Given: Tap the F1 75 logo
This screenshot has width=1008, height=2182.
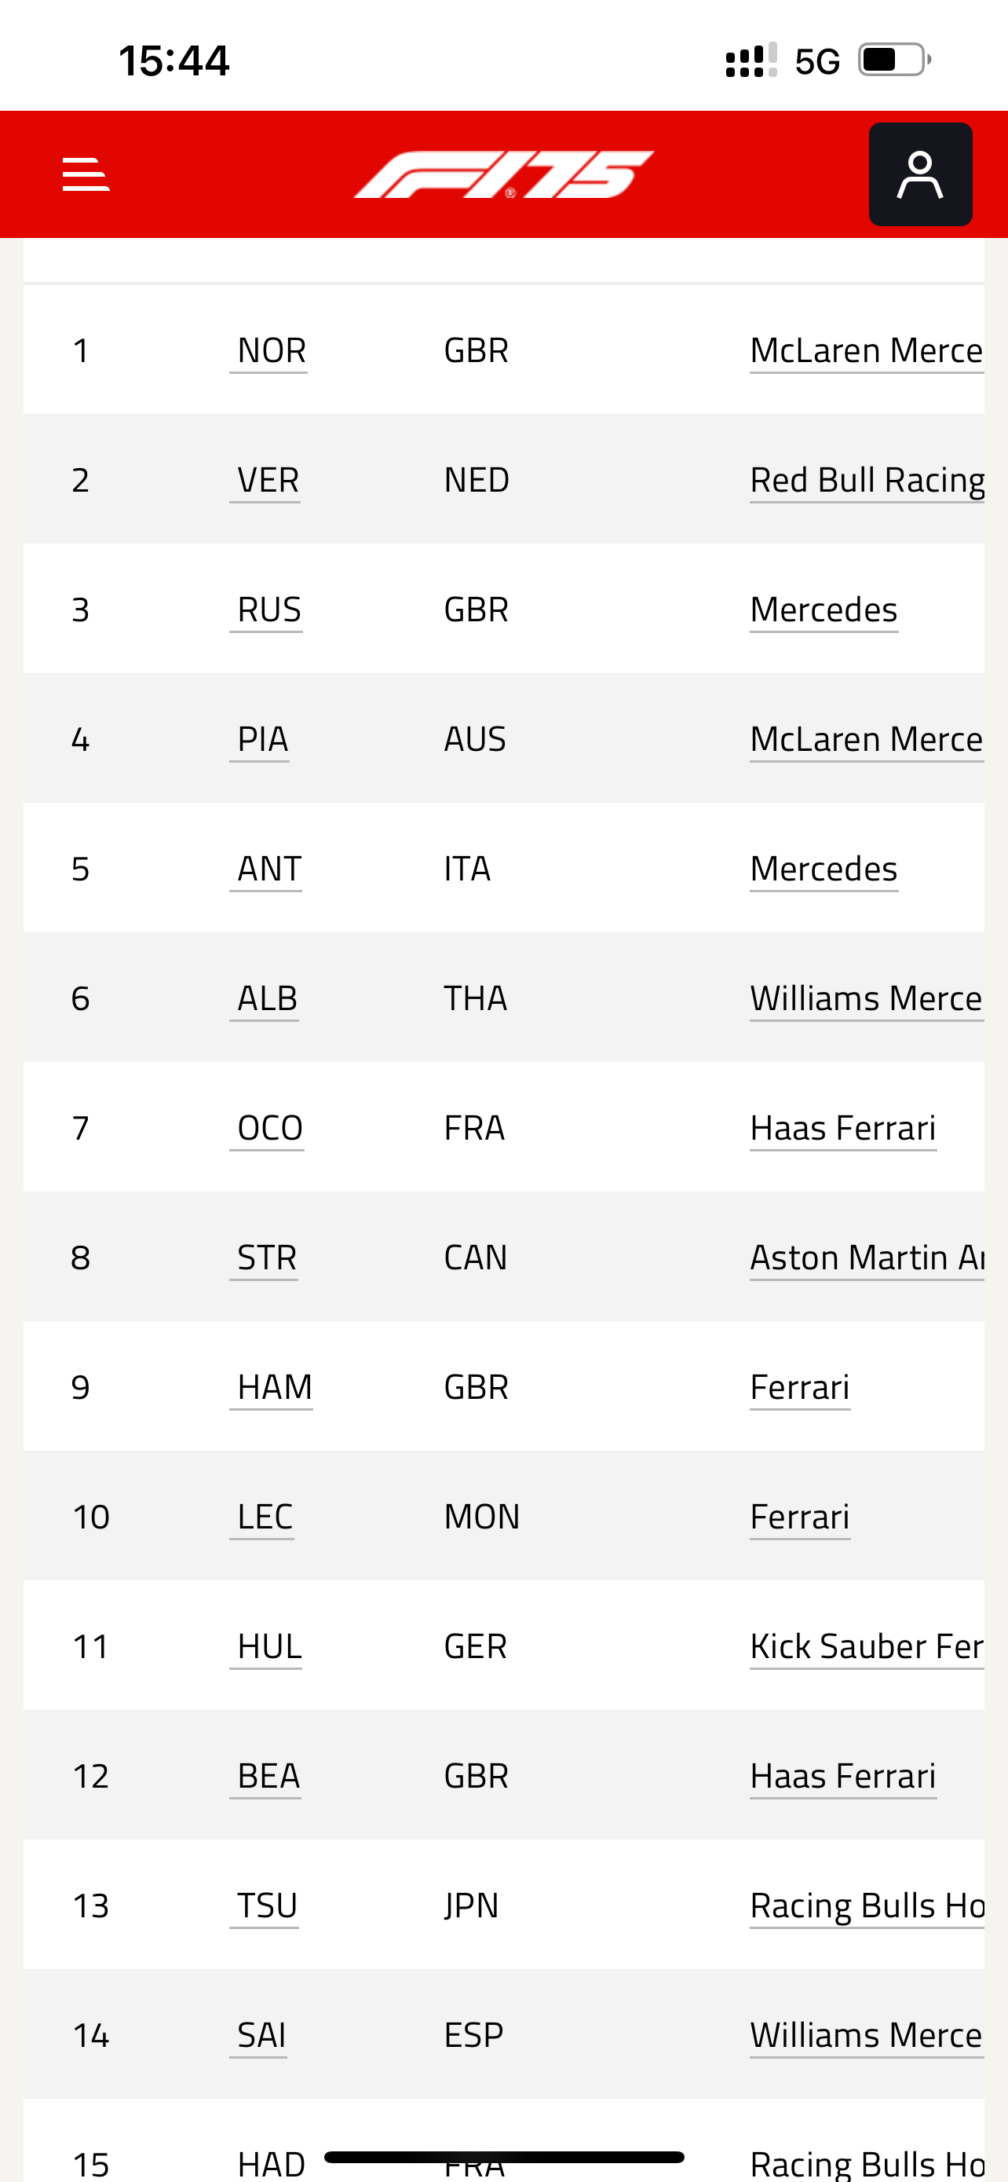Looking at the screenshot, I should tap(503, 174).
